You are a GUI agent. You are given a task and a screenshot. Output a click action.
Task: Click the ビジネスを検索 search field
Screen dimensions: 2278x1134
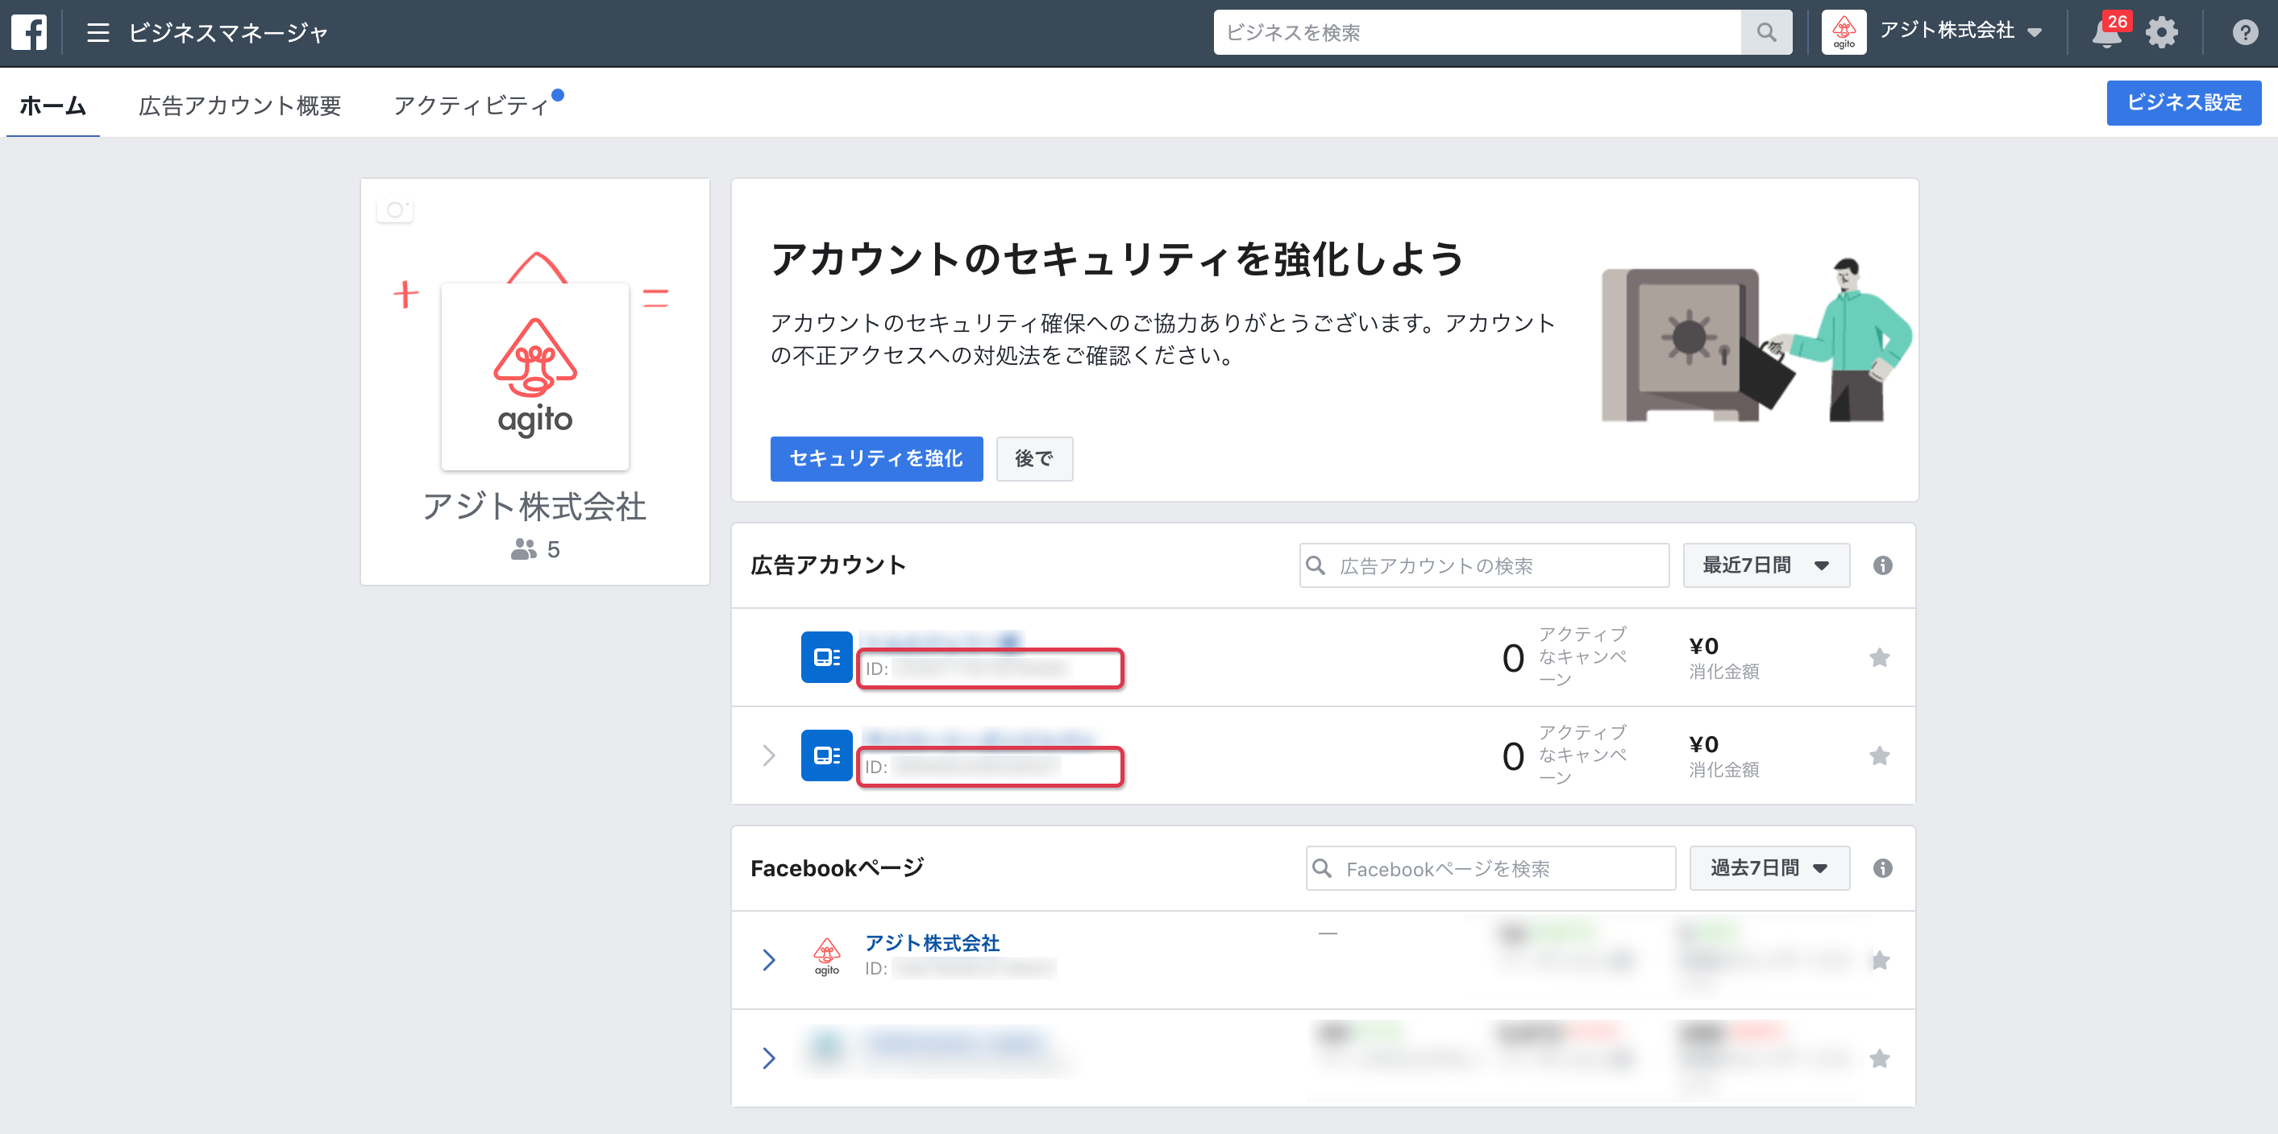coord(1477,33)
